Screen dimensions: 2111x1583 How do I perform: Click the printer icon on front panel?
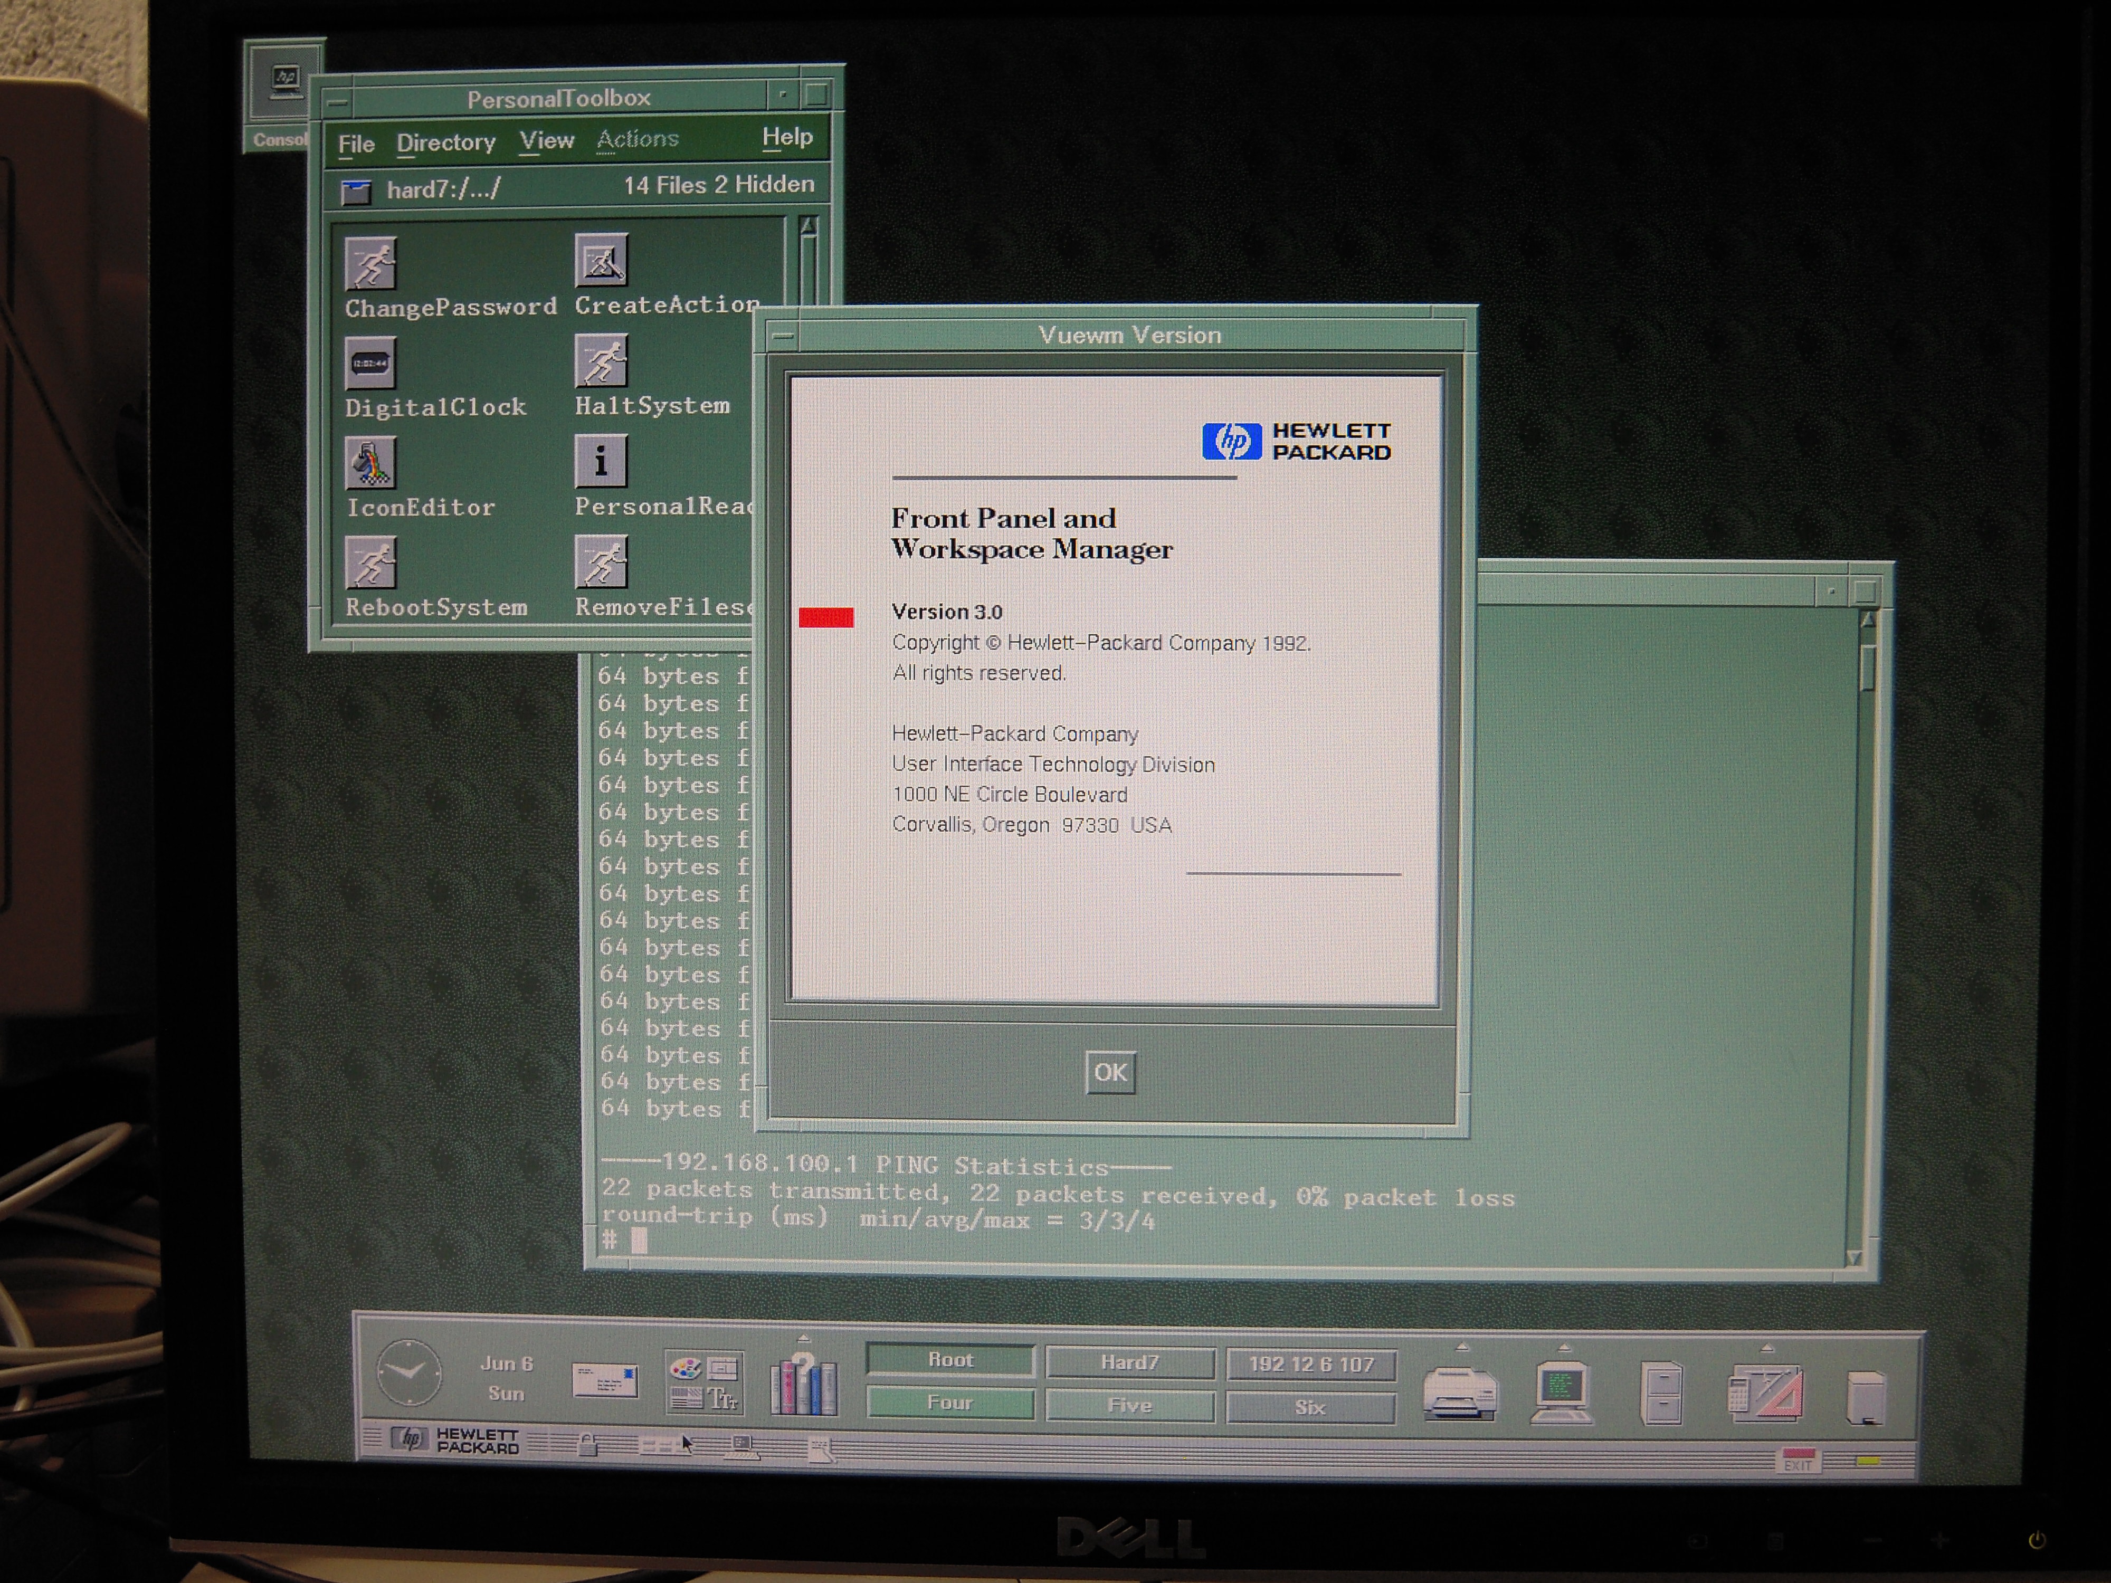point(1459,1394)
